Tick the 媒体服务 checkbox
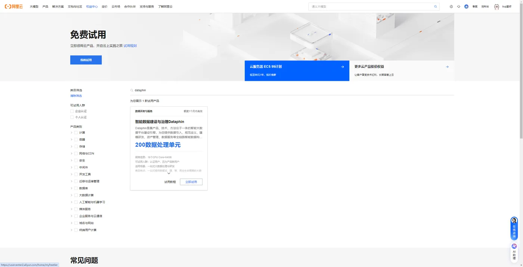Viewport: 523px width, 267px height. [x=76, y=209]
